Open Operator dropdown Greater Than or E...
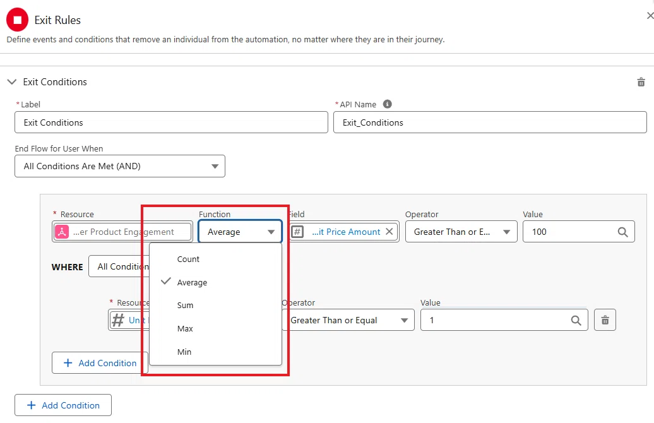654x423 pixels. (x=461, y=232)
